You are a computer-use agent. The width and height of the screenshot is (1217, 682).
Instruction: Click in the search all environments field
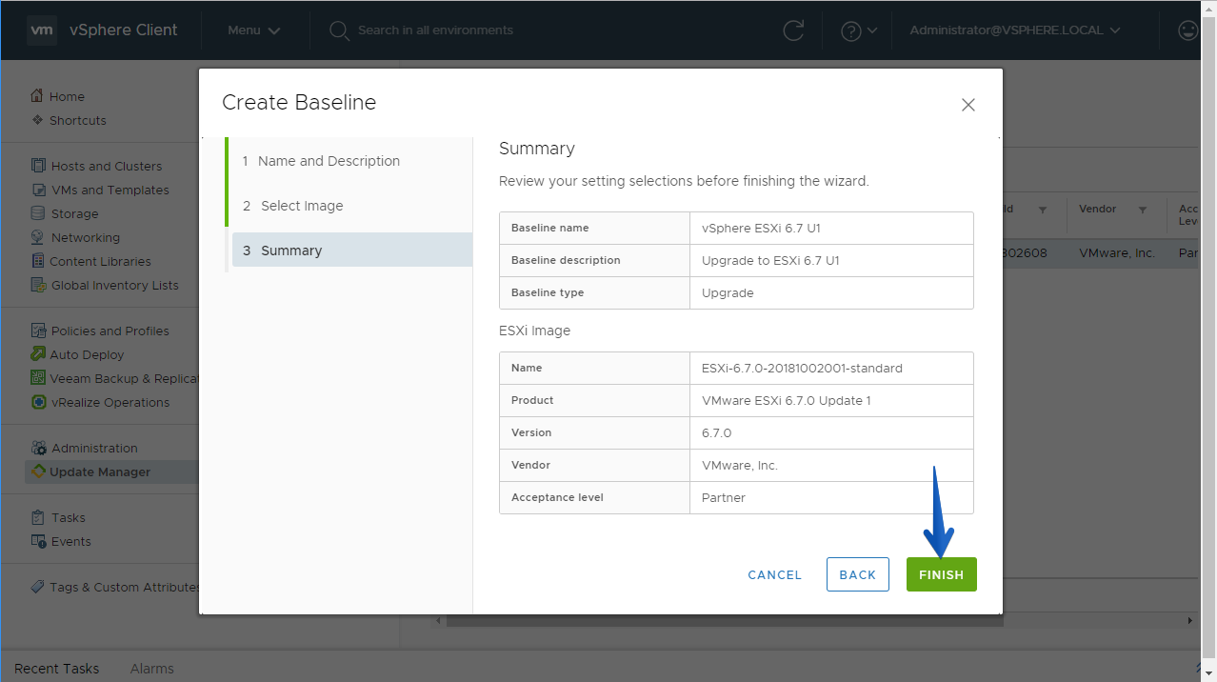[x=435, y=30]
